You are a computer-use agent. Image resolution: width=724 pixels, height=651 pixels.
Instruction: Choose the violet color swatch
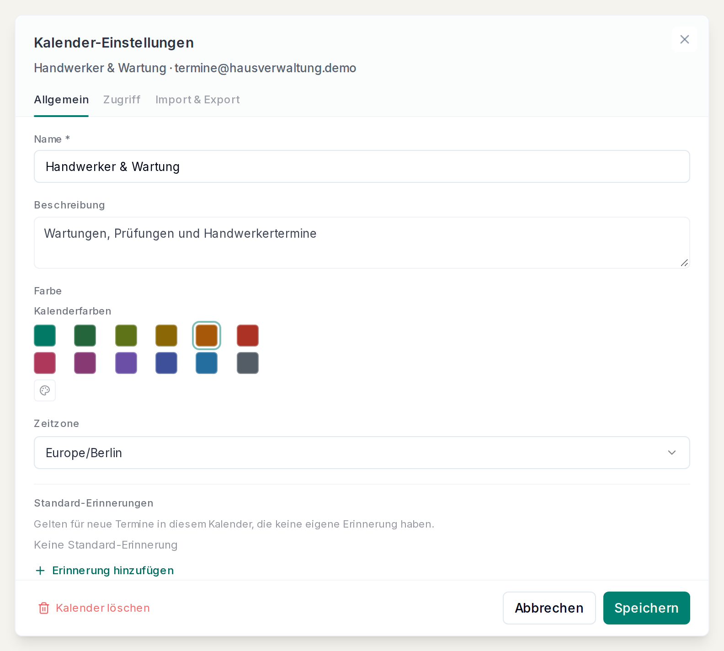tap(126, 363)
